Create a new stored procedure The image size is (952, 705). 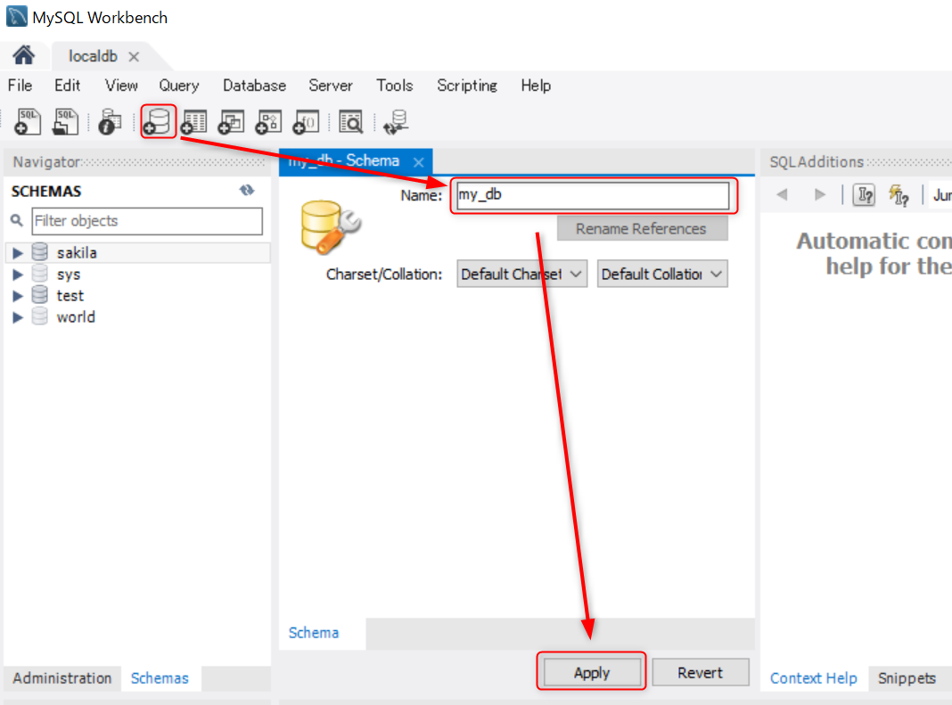268,122
